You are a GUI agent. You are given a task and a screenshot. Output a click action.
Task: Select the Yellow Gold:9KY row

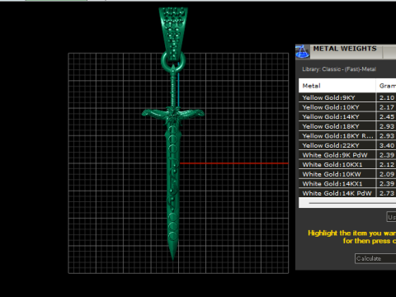tap(347, 97)
